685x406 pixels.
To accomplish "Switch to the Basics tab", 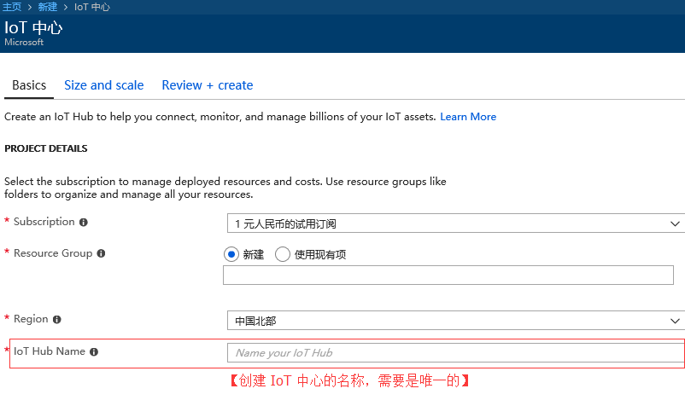I will 29,85.
